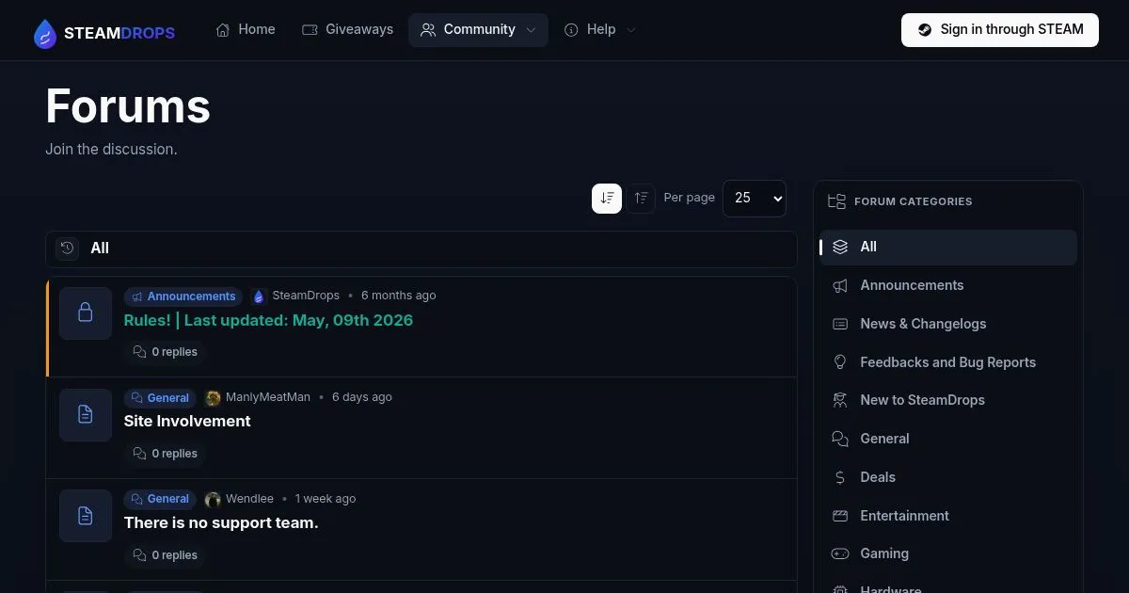Click the gamepad icon for Gaming
This screenshot has width=1129, height=593.
(840, 553)
